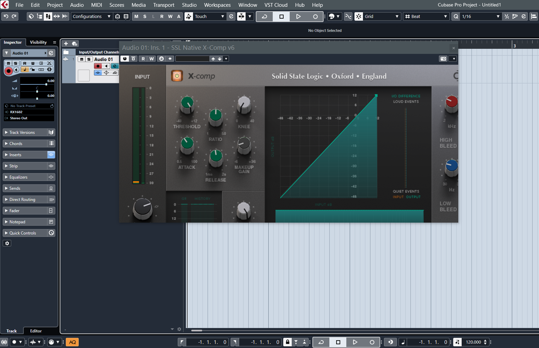Toggle the Monitor speaker button in Inspector
This screenshot has height=348, width=539.
click(16, 69)
